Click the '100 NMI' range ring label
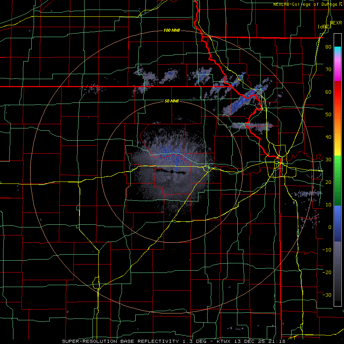The image size is (344, 344). tap(172, 30)
